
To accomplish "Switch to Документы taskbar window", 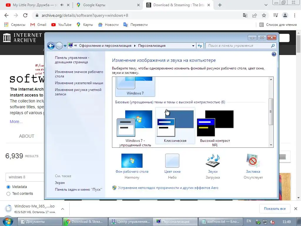I will click(x=40, y=222).
